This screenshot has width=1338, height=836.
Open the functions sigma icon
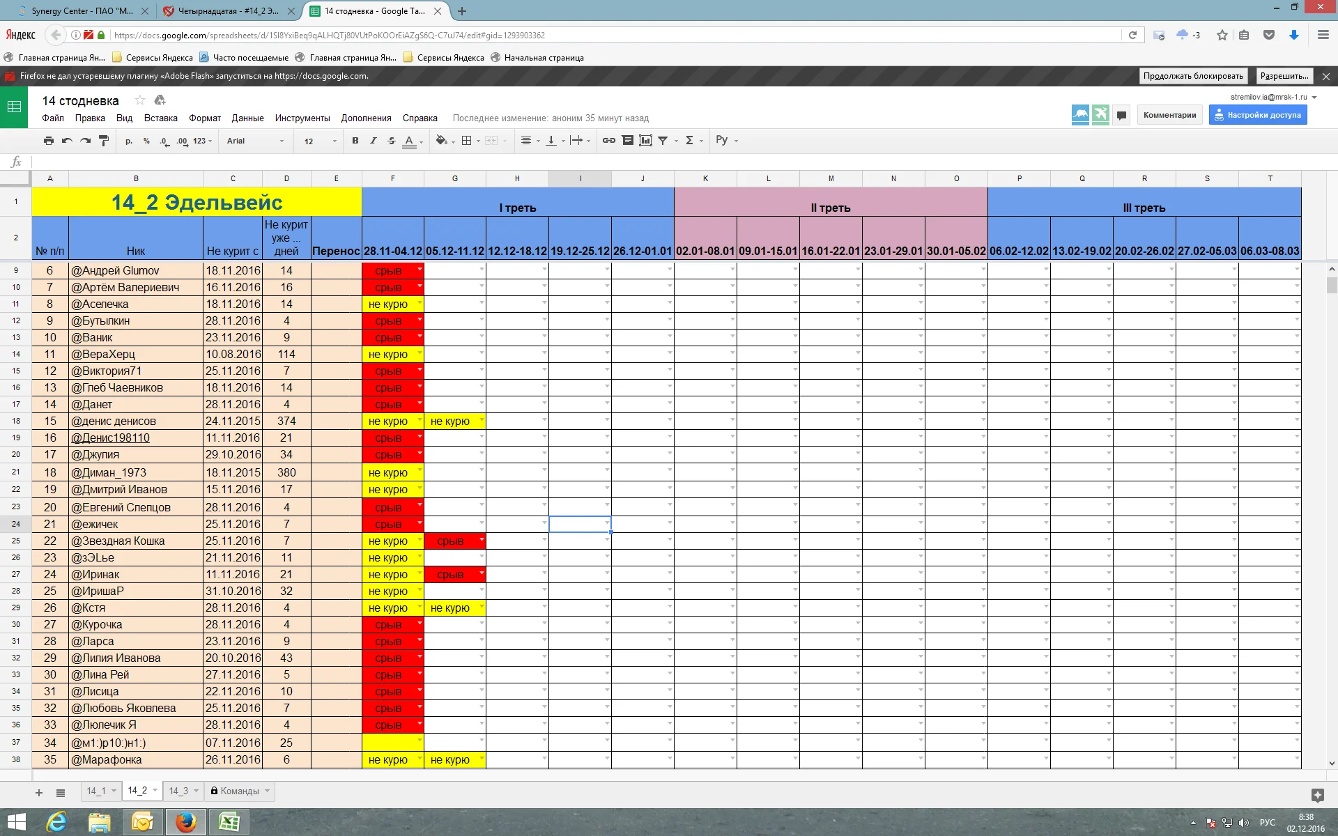click(x=689, y=141)
